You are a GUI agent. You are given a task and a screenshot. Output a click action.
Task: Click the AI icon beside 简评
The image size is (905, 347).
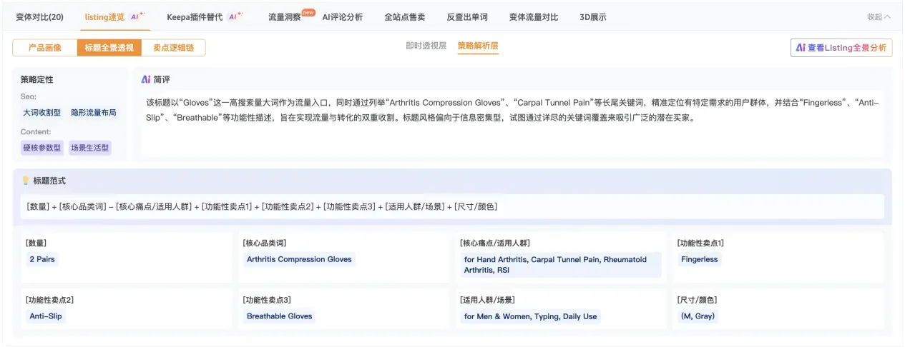pyautogui.click(x=146, y=80)
